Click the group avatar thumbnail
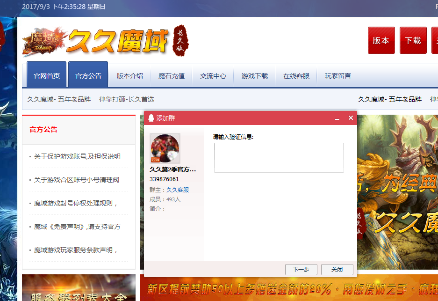The height and width of the screenshot is (301, 438). tap(165, 148)
